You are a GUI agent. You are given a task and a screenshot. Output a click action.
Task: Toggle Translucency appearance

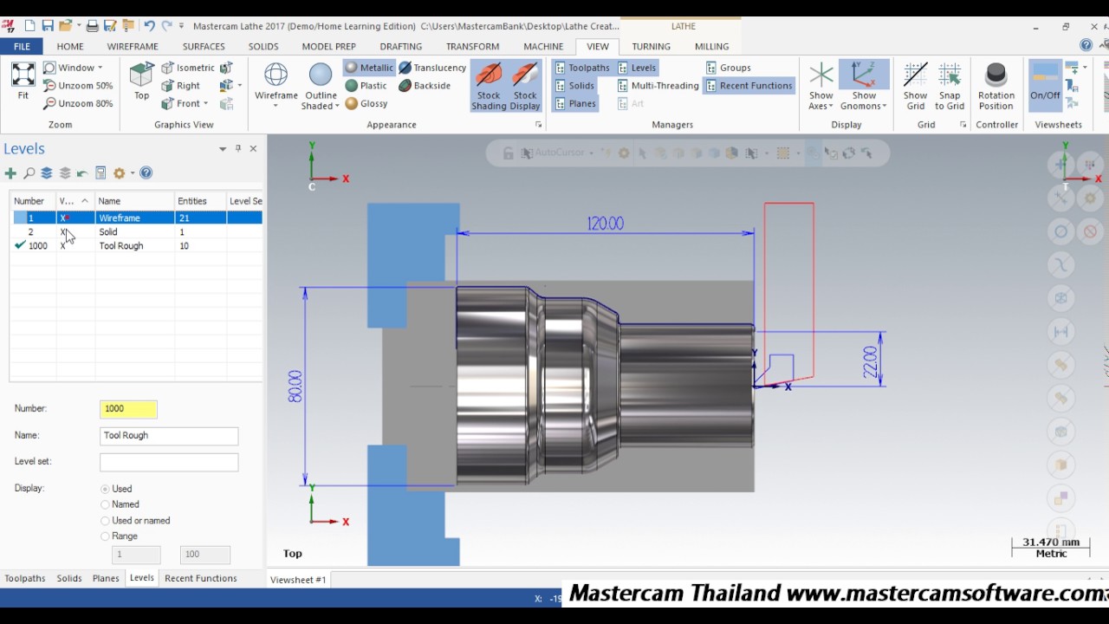click(x=432, y=68)
